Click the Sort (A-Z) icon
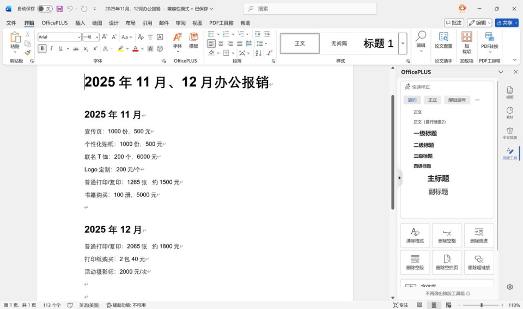Screen dimensions: 523x309 pos(258,53)
